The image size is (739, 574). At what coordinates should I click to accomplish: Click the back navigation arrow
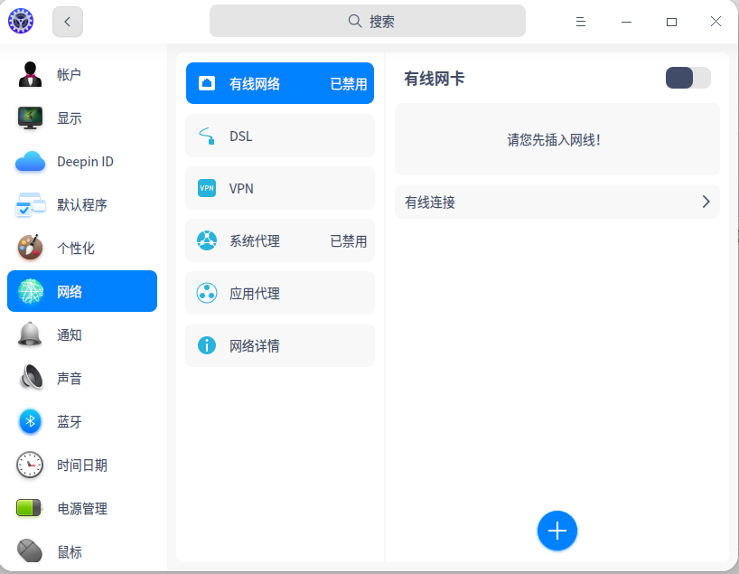(67, 20)
